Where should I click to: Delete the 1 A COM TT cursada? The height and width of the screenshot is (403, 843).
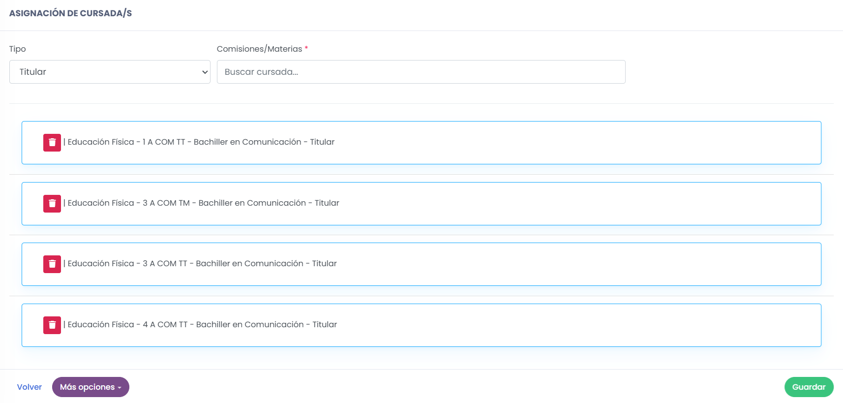pyautogui.click(x=52, y=143)
